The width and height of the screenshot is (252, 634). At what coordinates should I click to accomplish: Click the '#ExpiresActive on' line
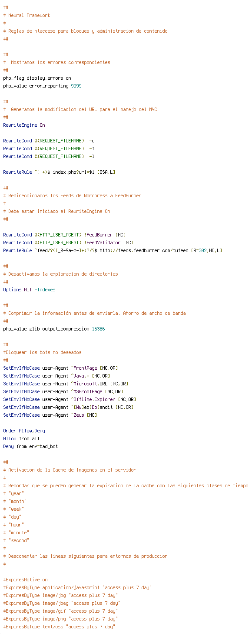point(25,580)
